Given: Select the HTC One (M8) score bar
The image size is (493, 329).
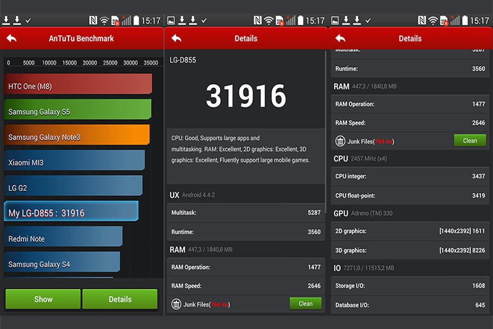Looking at the screenshot, I should [x=78, y=86].
